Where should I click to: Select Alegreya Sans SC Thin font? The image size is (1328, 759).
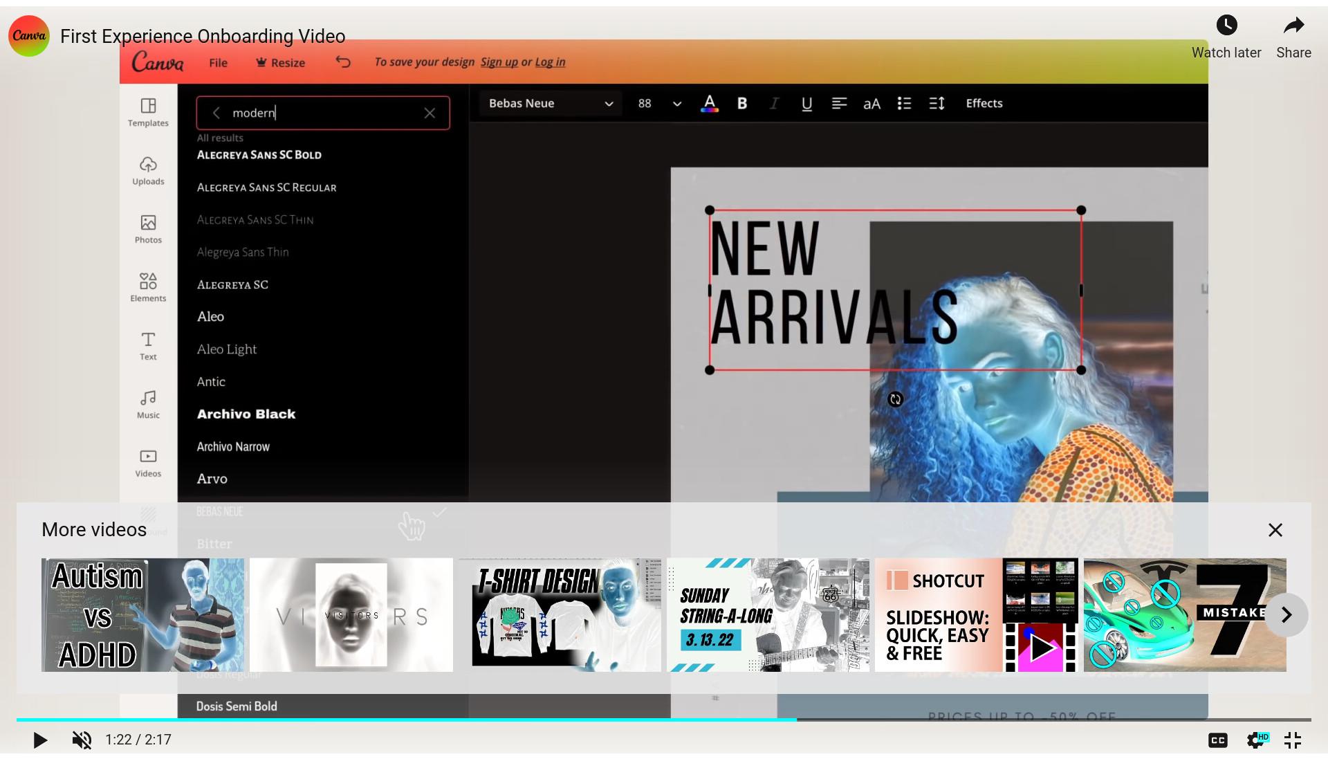click(x=255, y=220)
